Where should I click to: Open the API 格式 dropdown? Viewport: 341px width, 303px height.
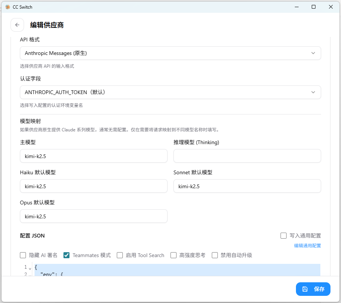coord(170,53)
